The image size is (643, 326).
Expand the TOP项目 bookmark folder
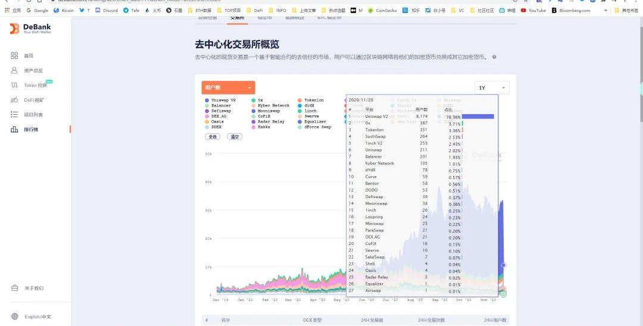(x=229, y=10)
